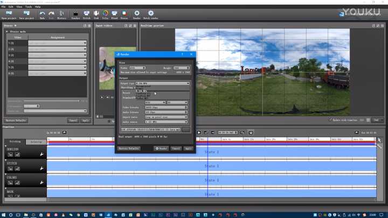The image size is (388, 218).
Task: Switch to the Stitching timeline tab
Action: 15,142
